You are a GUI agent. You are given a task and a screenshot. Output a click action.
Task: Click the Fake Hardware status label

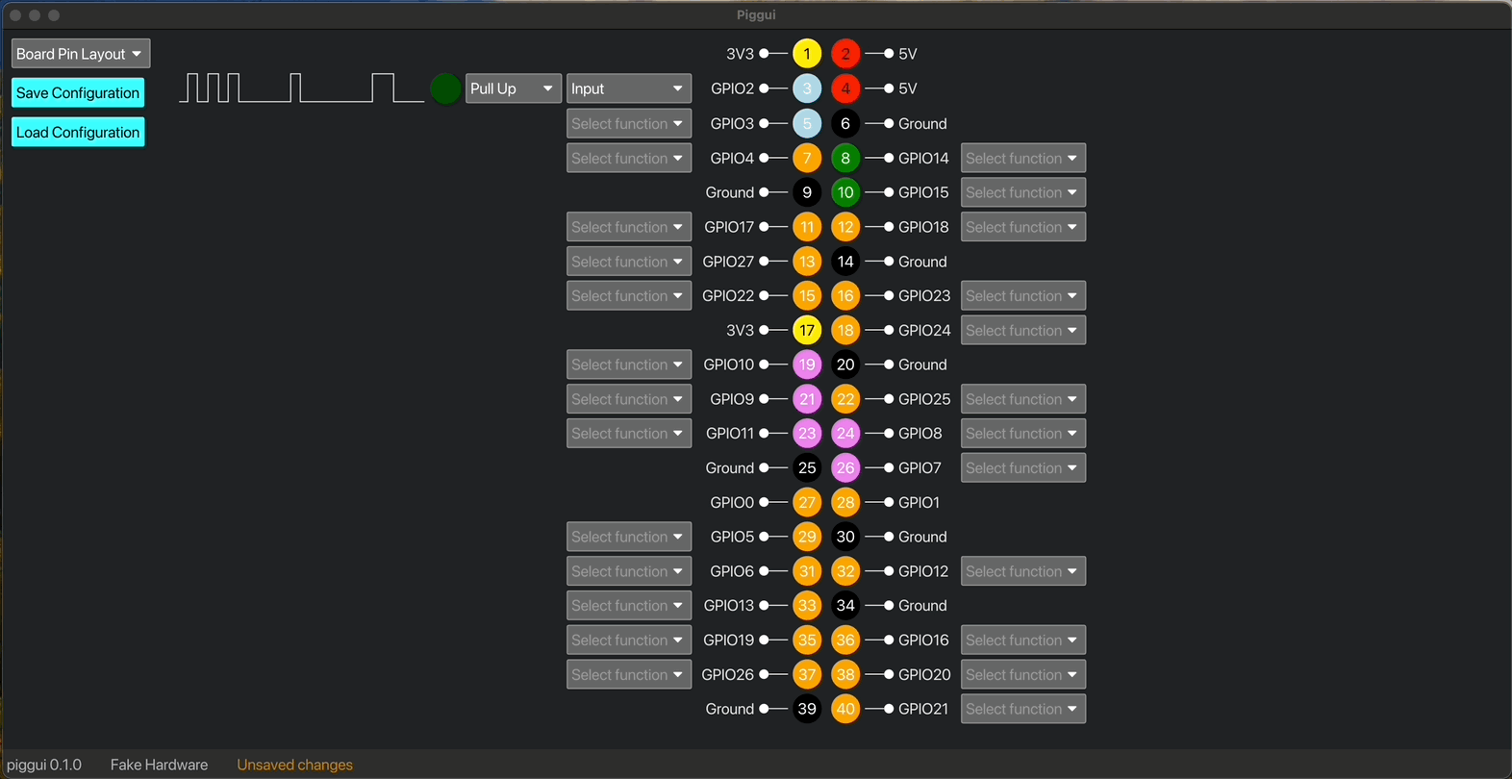click(159, 765)
